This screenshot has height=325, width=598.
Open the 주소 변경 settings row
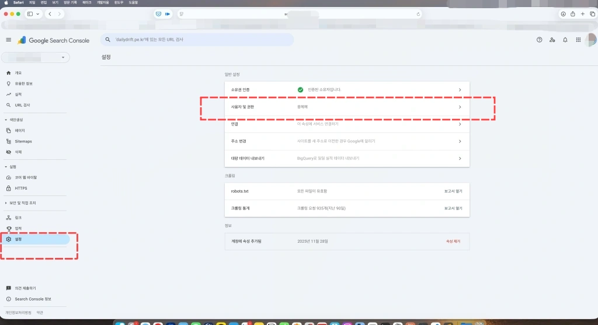[347, 141]
